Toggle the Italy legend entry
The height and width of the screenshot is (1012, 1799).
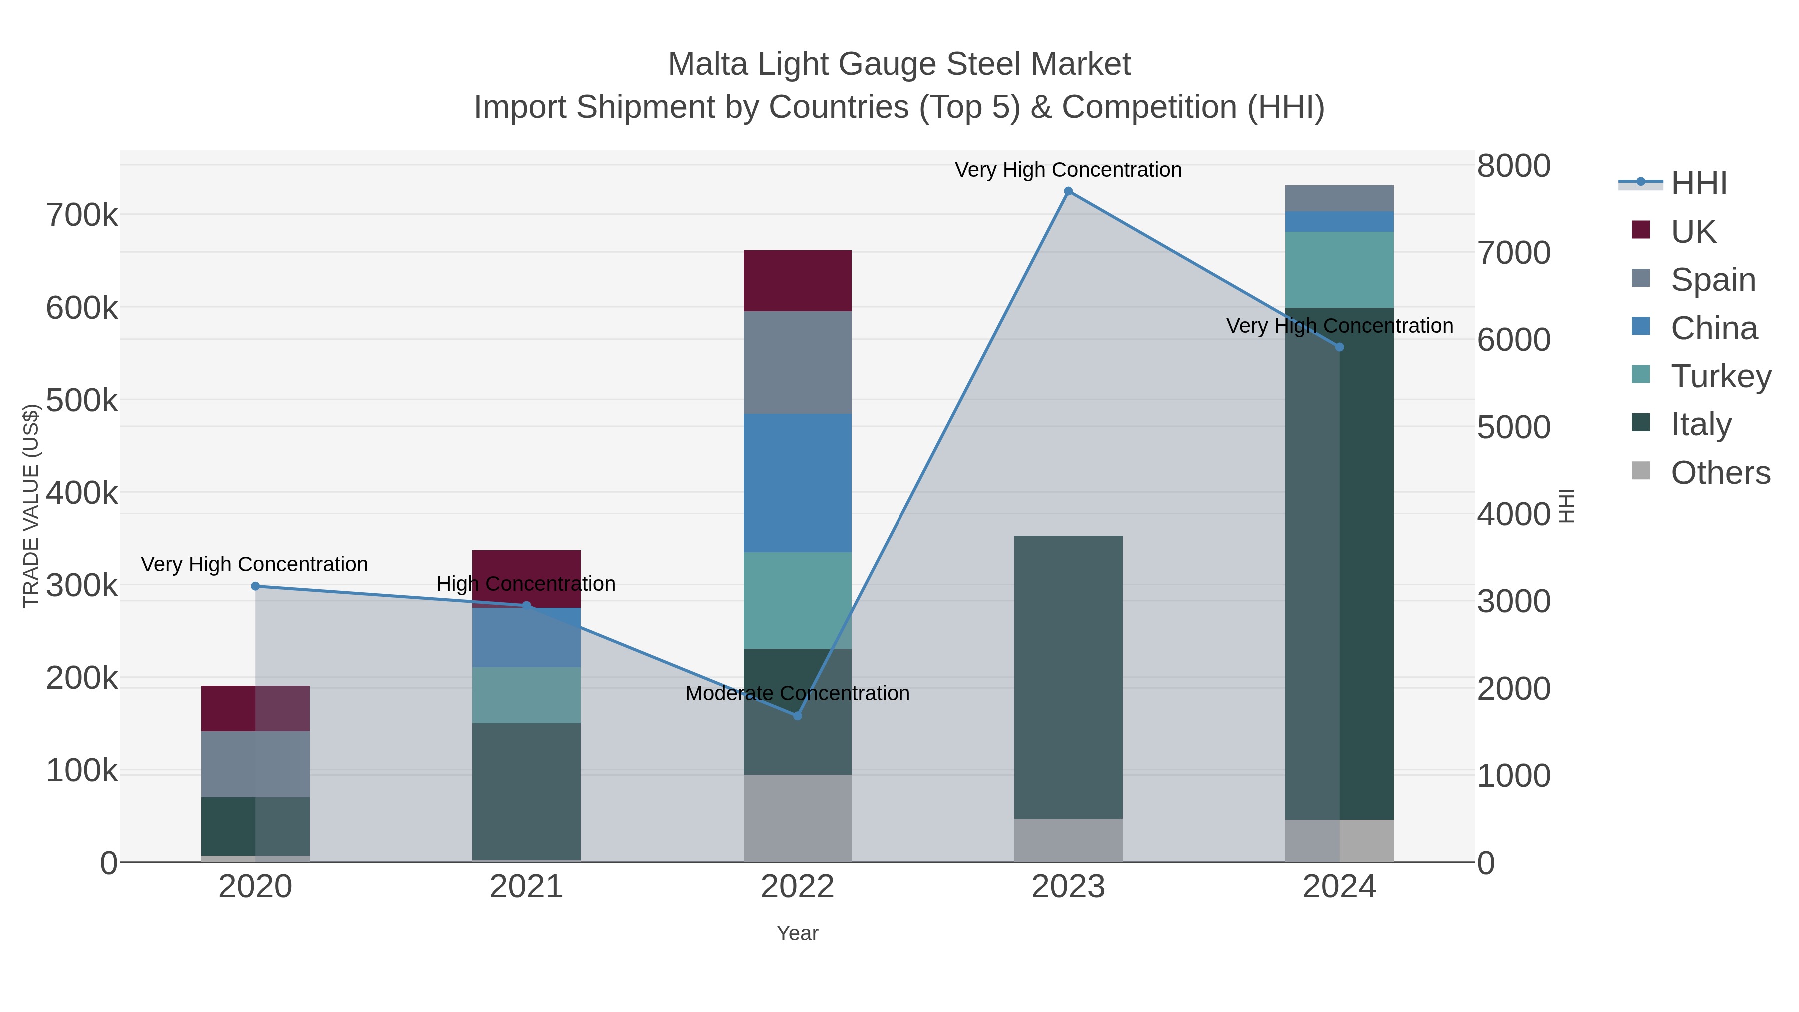(1681, 424)
